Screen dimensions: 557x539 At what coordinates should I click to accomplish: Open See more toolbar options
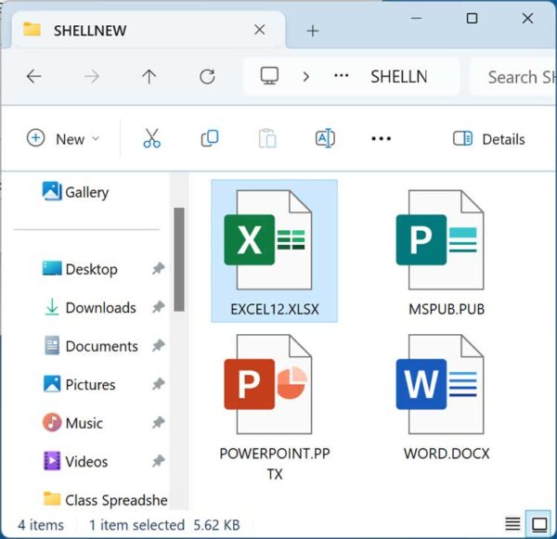point(382,138)
